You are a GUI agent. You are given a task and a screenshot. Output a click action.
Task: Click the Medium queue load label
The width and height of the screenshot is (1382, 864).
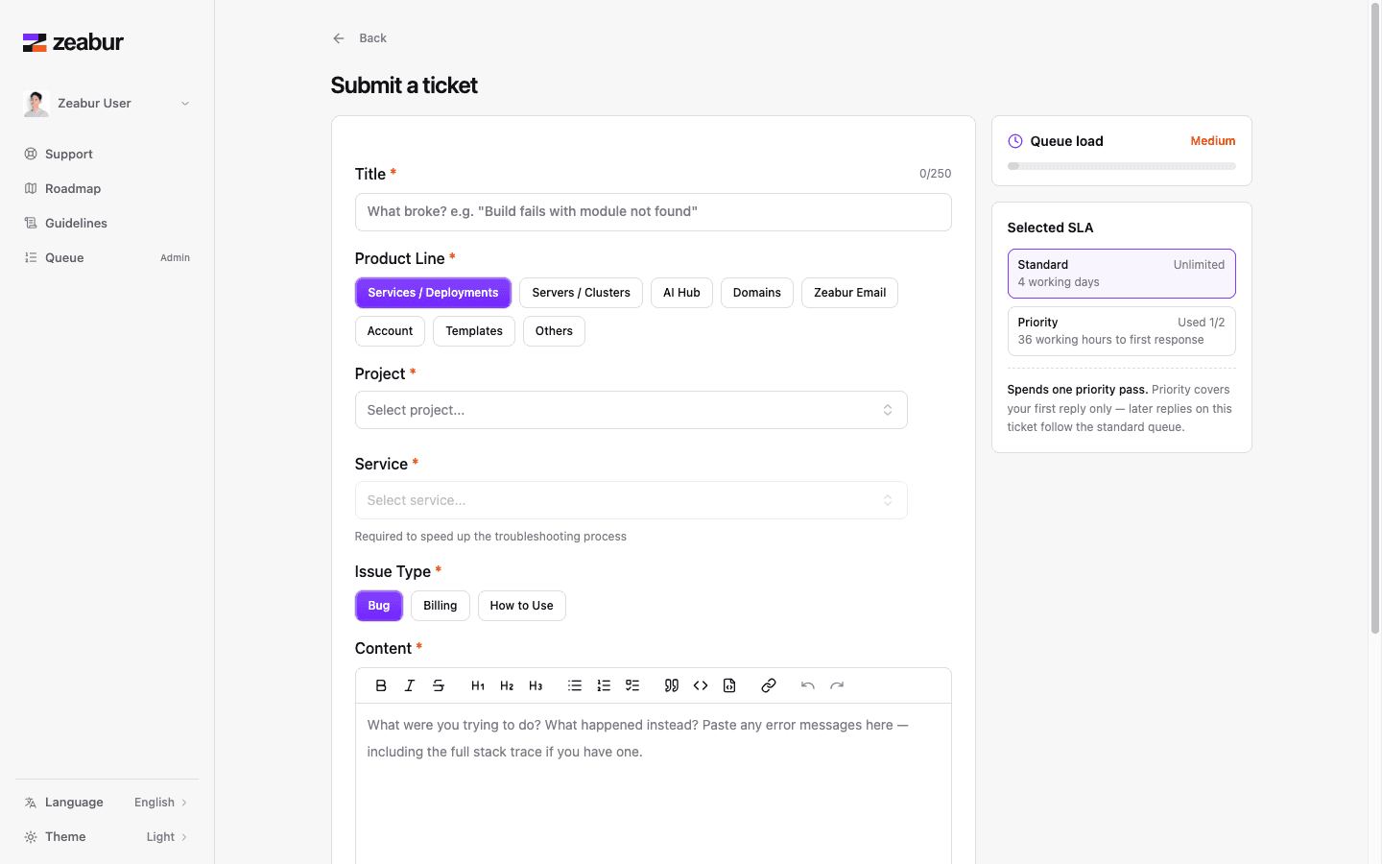1213,141
